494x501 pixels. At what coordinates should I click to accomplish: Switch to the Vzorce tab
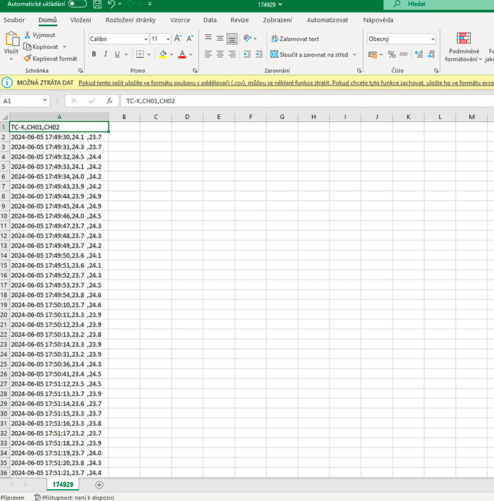(x=180, y=20)
